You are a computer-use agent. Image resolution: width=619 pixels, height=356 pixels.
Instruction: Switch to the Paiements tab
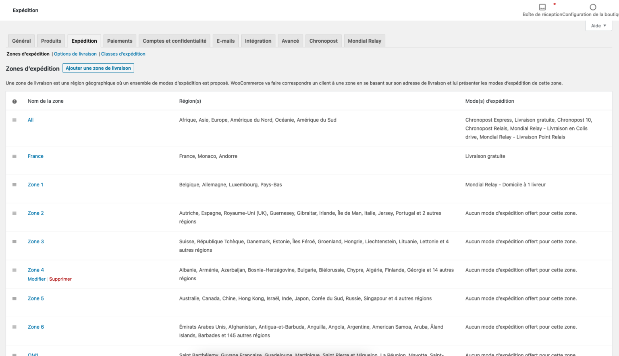120,41
